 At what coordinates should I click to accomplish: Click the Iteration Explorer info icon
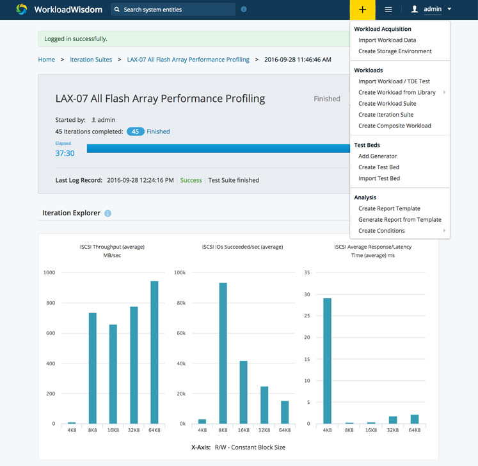[x=108, y=213]
